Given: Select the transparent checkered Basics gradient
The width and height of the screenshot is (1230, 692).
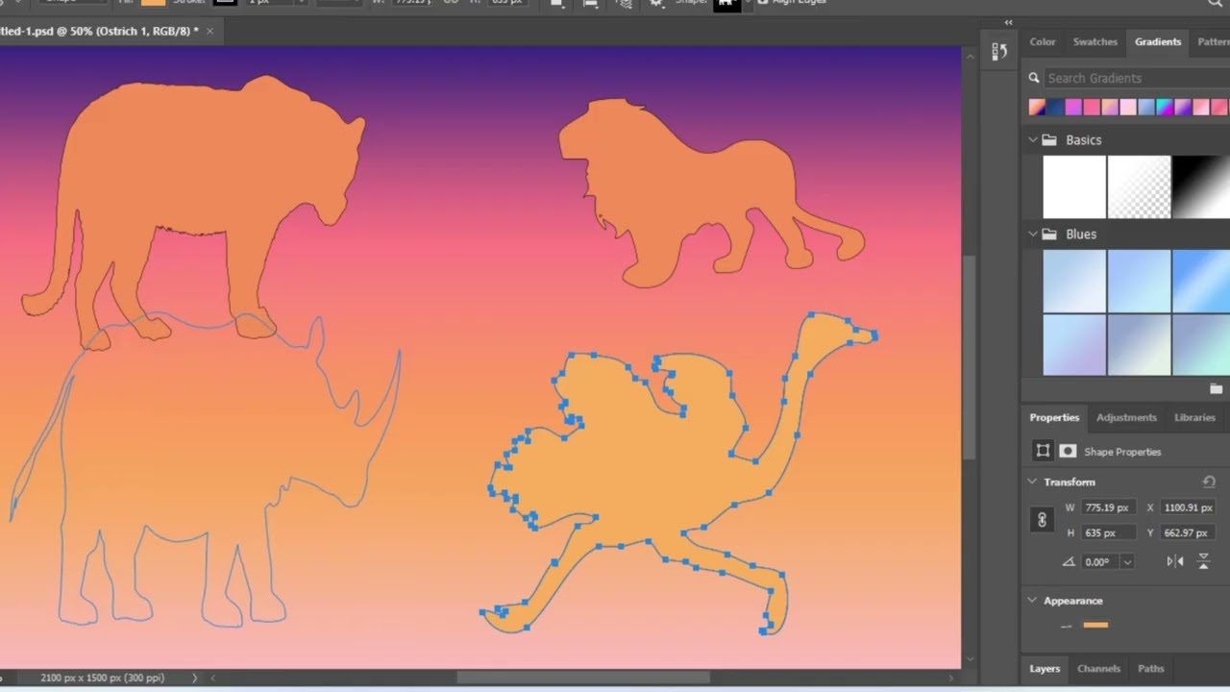Looking at the screenshot, I should 1139,187.
